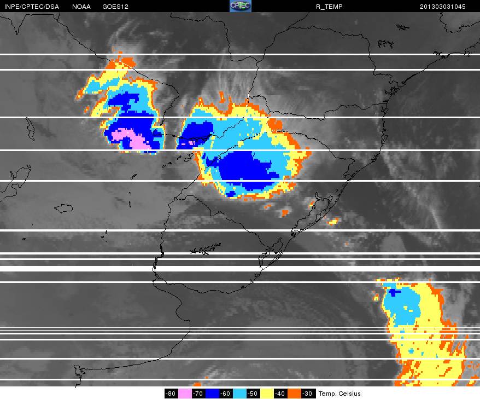Click the -30 legend label
This screenshot has width=480, height=399.
[308, 394]
